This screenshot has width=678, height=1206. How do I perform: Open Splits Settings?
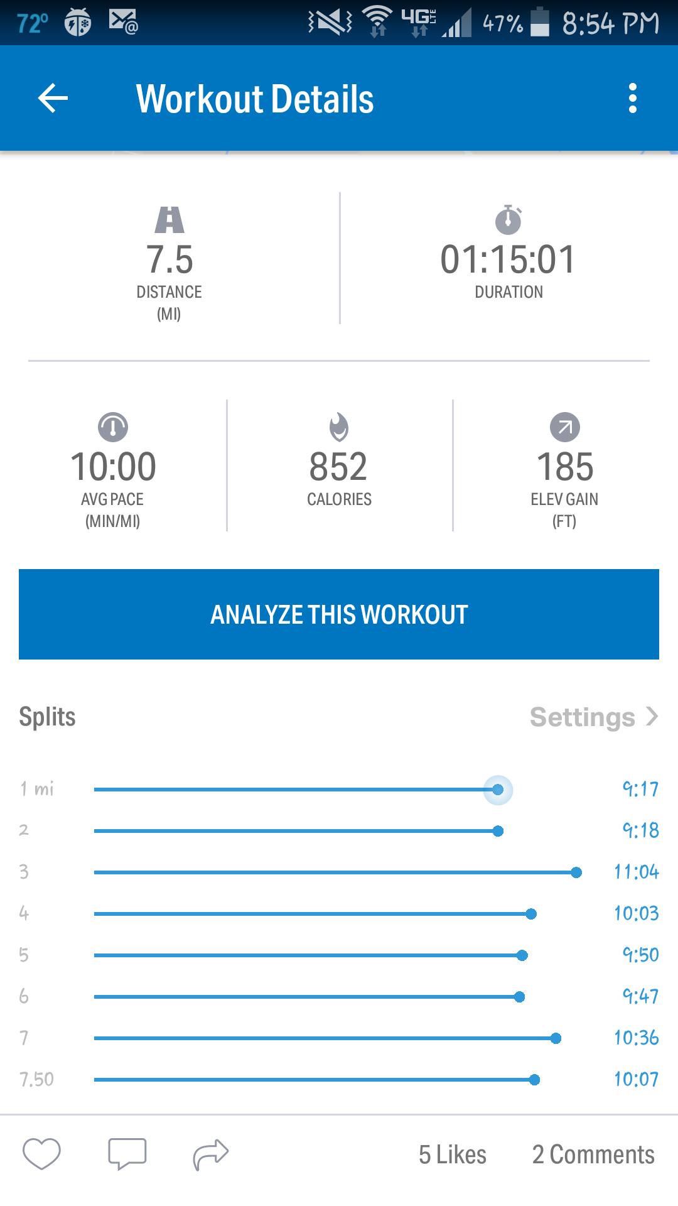coord(582,717)
